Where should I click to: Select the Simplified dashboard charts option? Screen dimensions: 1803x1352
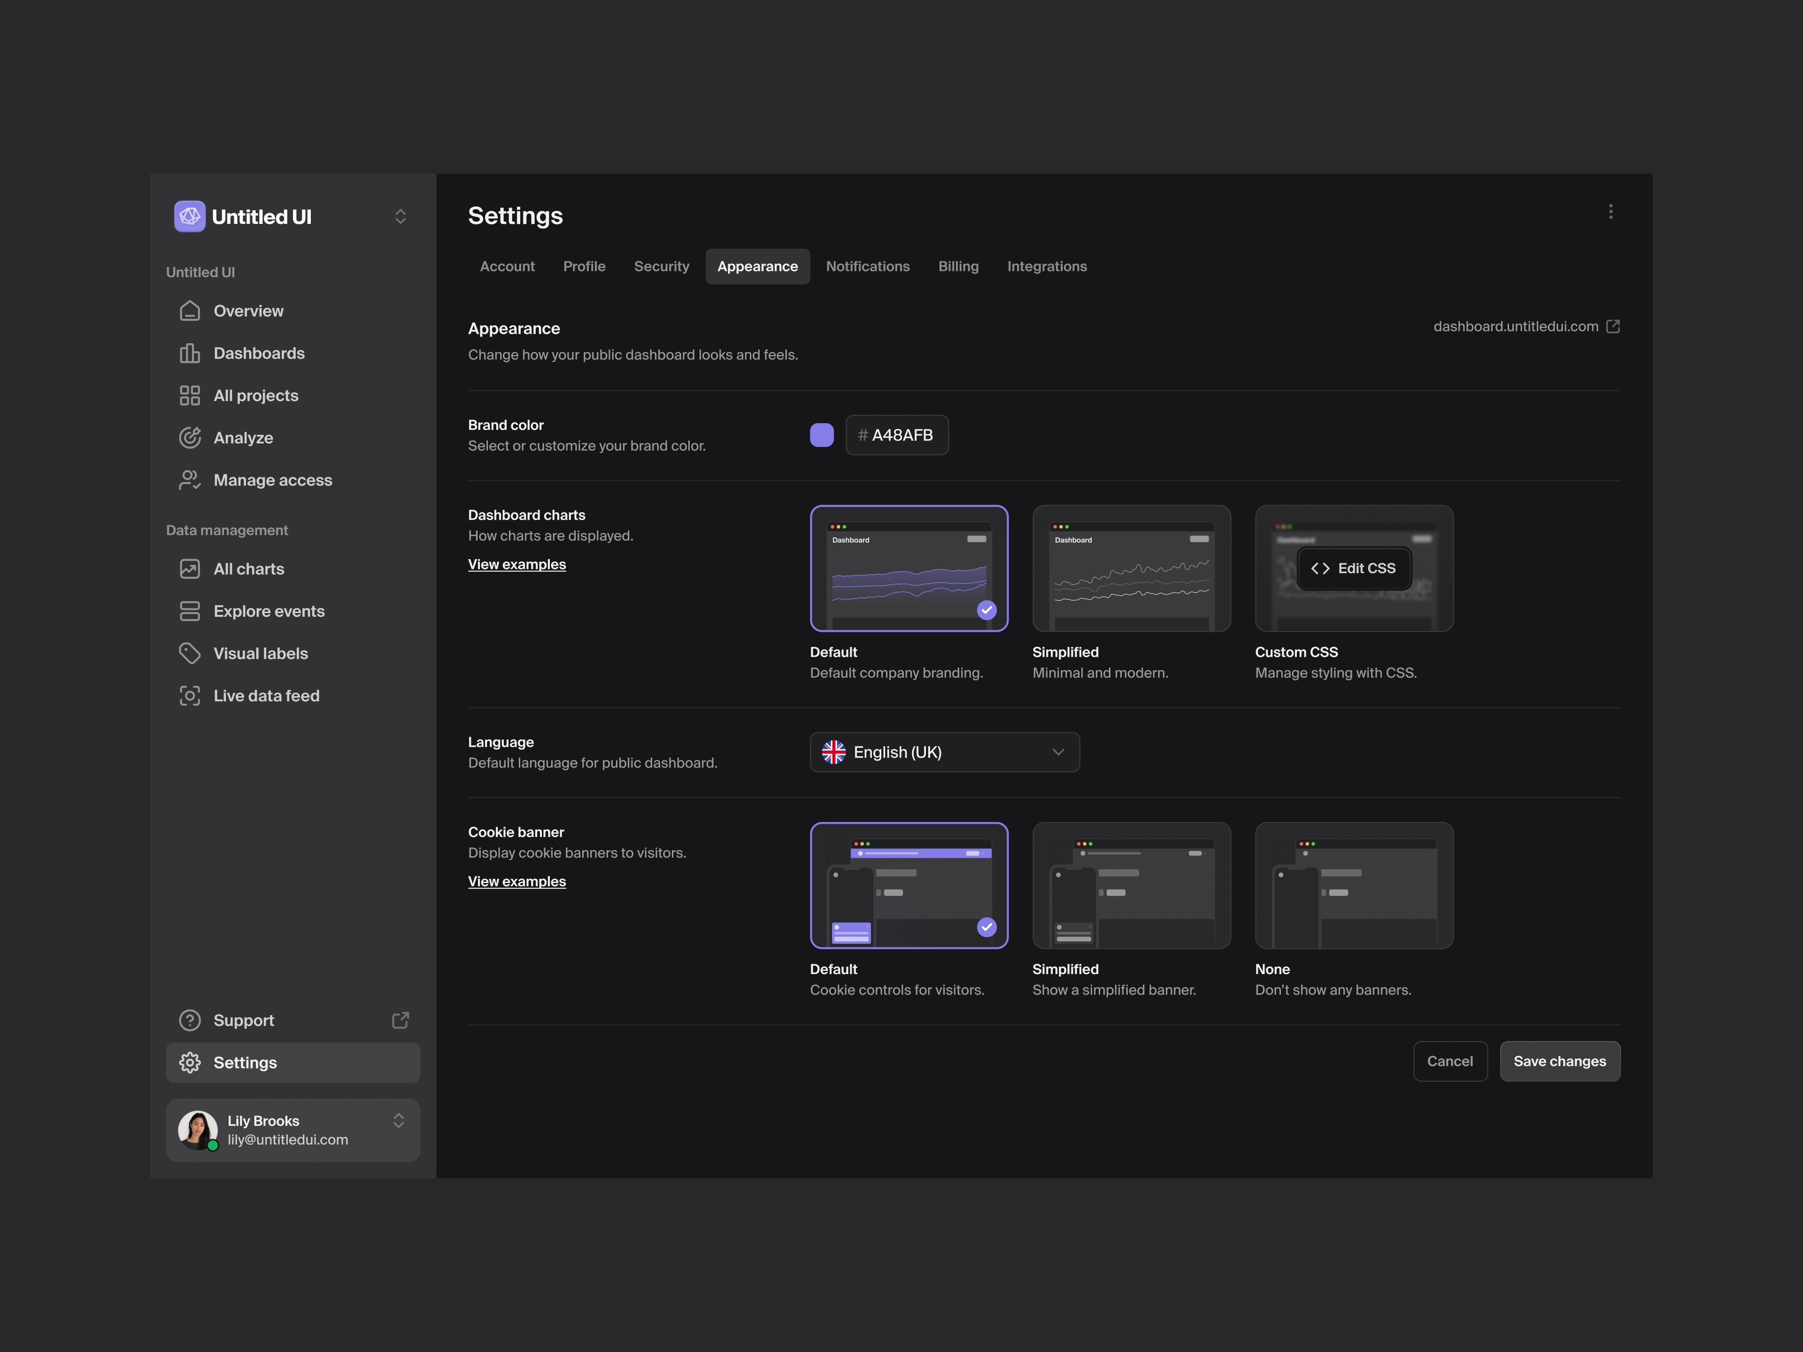[1132, 568]
